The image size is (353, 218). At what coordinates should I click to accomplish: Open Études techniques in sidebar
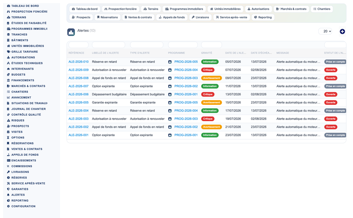pos(27,63)
